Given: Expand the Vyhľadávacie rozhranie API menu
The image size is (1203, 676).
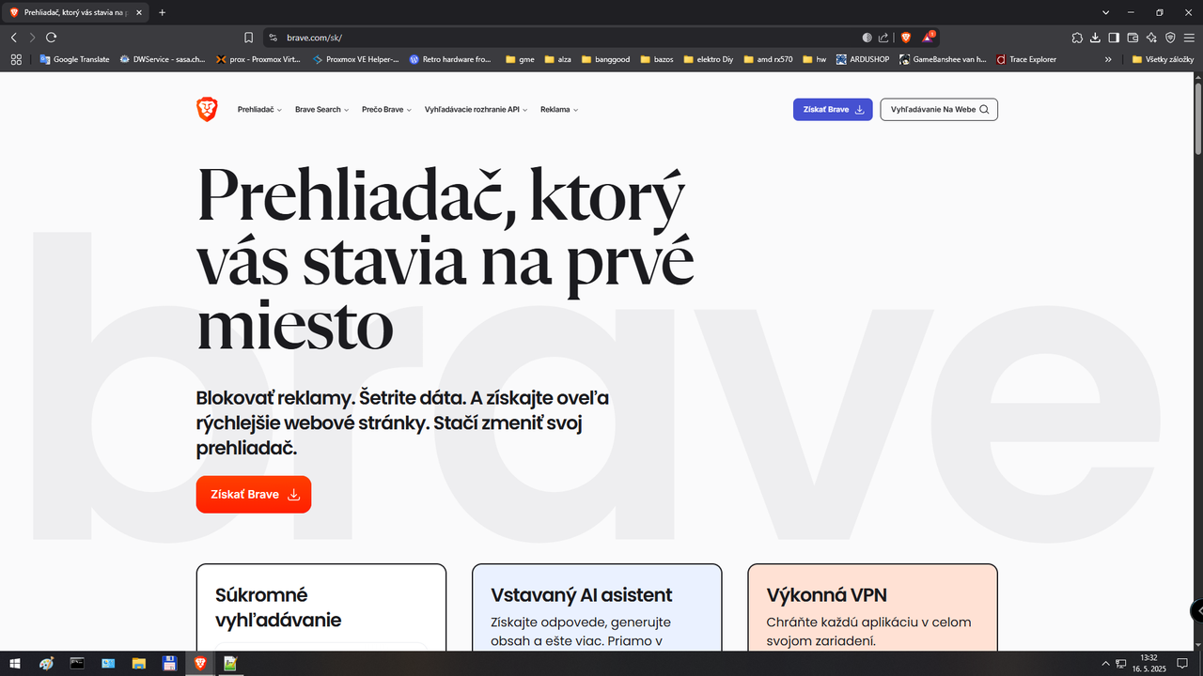Looking at the screenshot, I should coord(476,110).
